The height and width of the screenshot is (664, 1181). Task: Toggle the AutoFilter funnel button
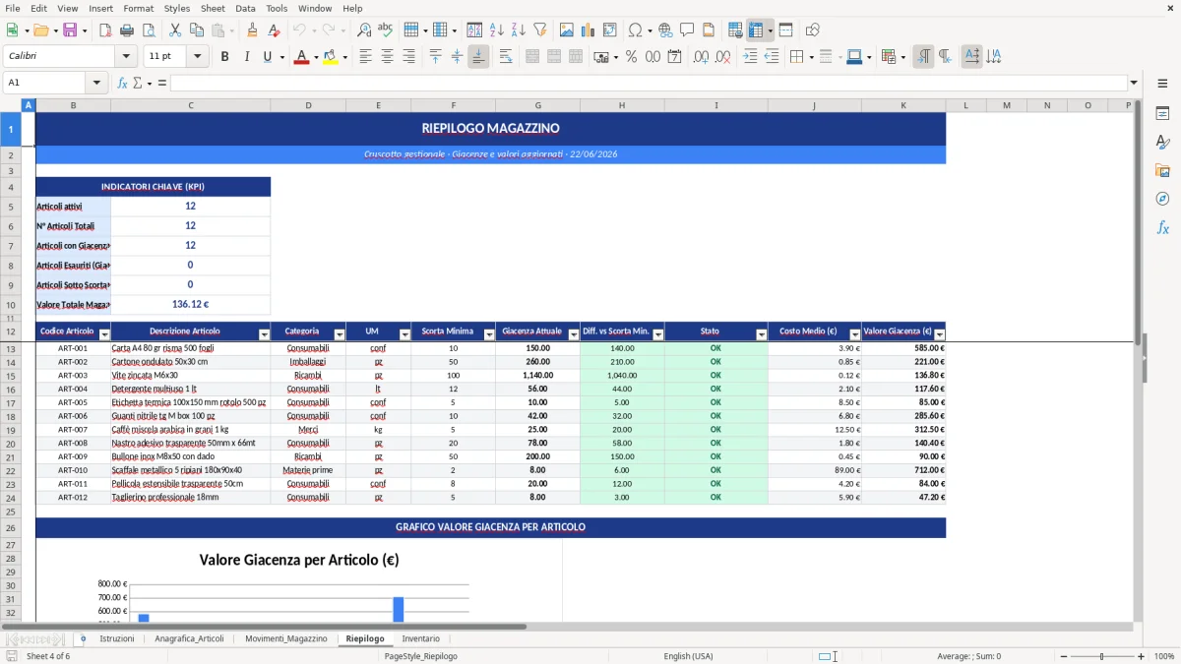539,30
